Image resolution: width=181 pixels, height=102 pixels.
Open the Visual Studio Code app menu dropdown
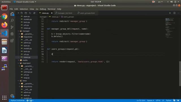25,2
